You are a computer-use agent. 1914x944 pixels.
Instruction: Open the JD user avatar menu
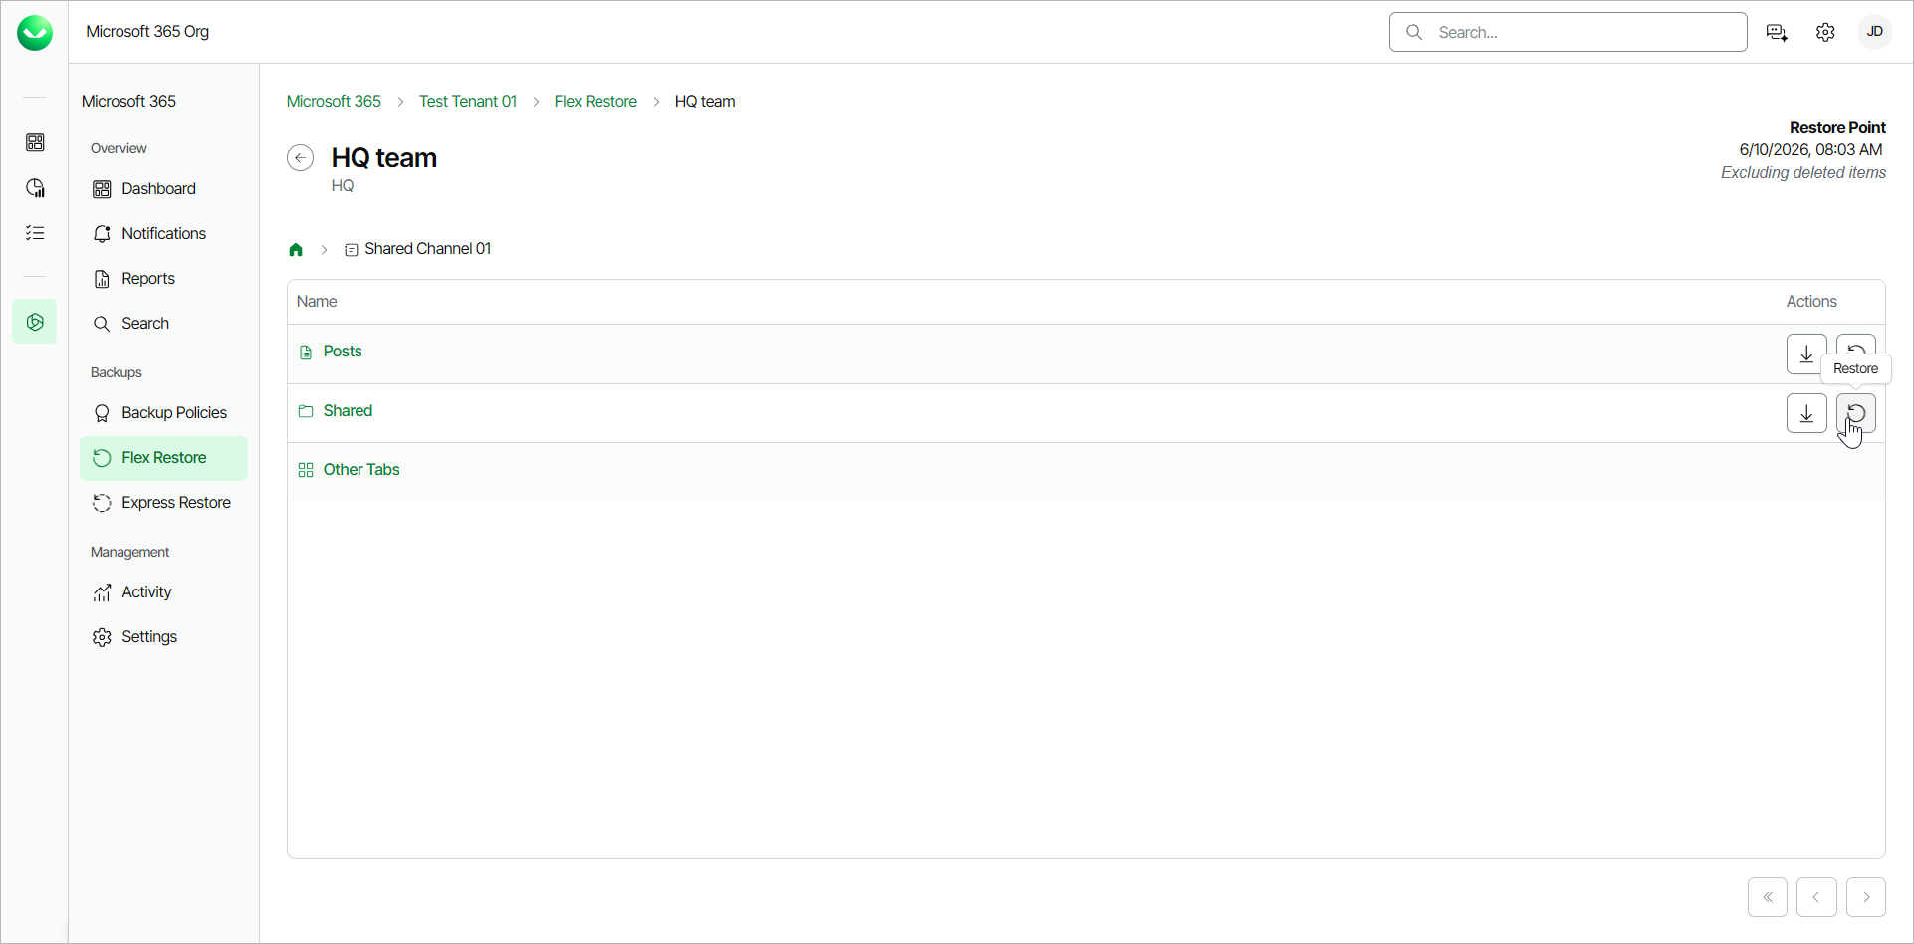pos(1874,32)
